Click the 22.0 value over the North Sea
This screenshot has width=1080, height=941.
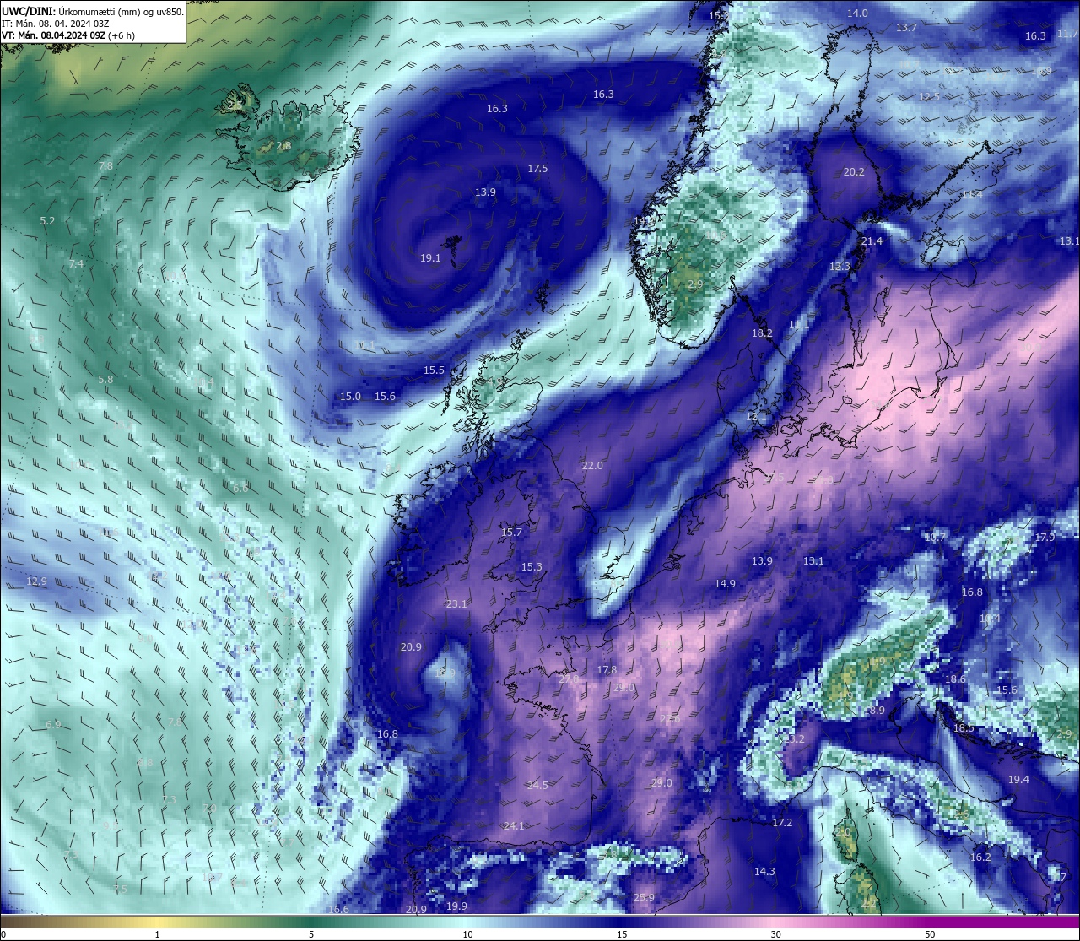592,466
